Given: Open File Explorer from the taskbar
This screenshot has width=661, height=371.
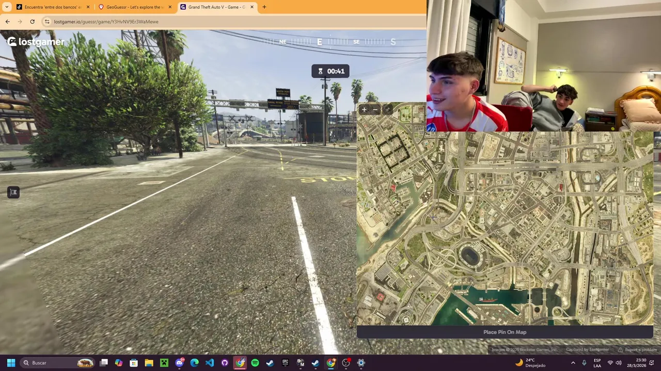Looking at the screenshot, I should (149, 363).
